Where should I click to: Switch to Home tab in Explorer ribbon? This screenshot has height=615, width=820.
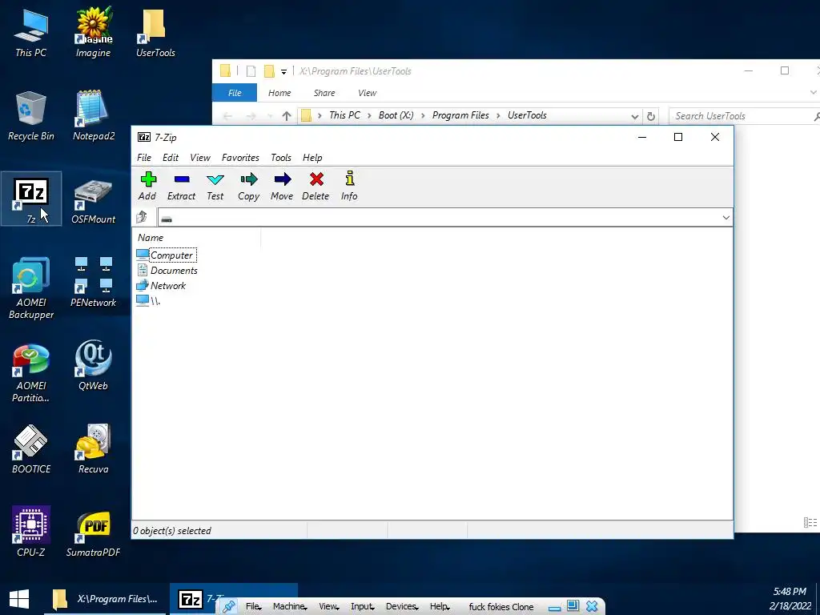(279, 93)
